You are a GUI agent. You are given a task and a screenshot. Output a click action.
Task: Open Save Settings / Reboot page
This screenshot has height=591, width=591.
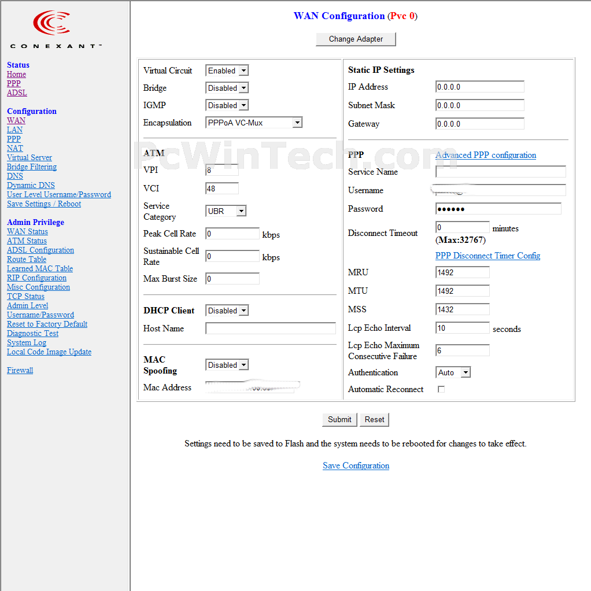click(44, 204)
